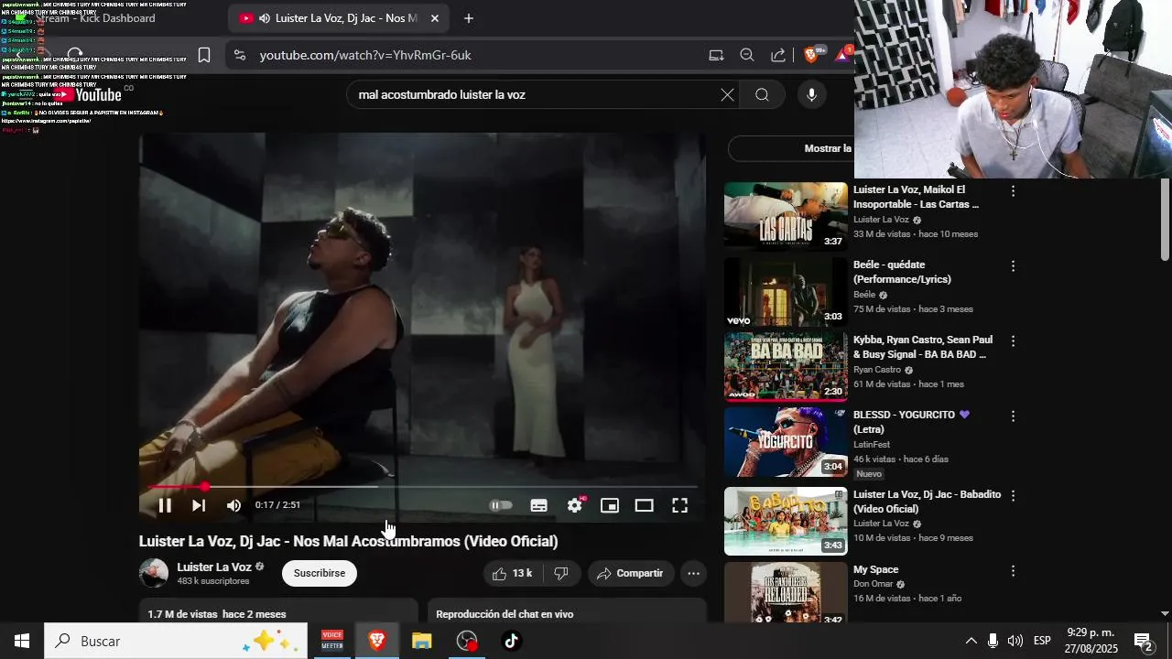Pause the video with the pause button

(165, 505)
